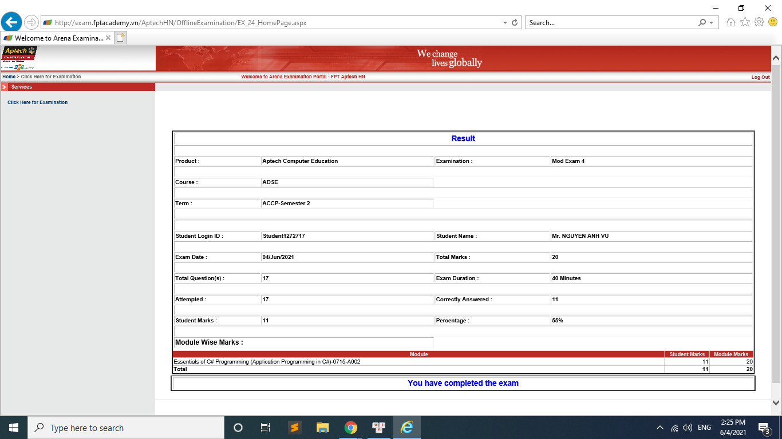Click the 04/Jun/2021 exam date value
The height and width of the screenshot is (439, 782).
point(278,257)
